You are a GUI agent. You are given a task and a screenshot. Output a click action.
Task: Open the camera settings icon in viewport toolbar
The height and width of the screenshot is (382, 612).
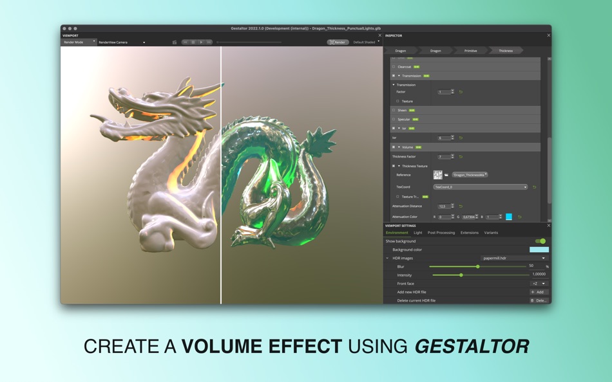point(175,42)
